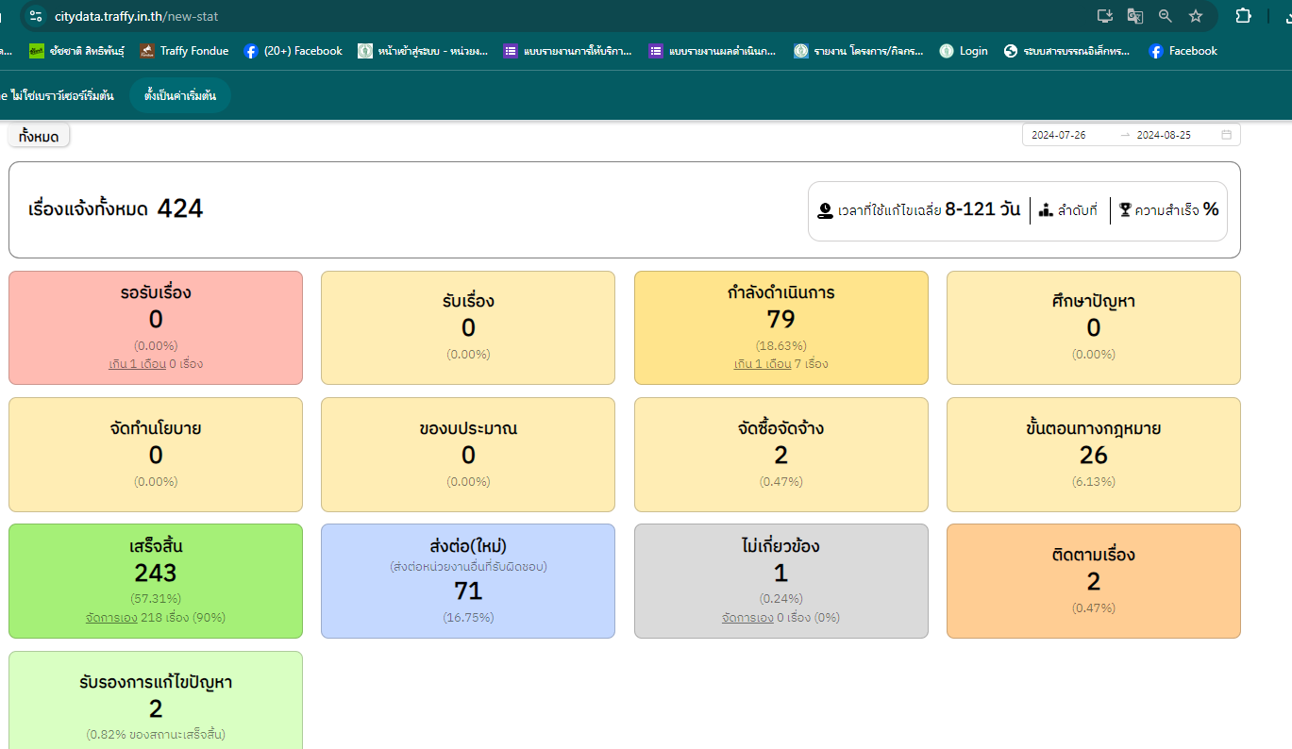This screenshot has height=749, width=1292.
Task: Select the red รอรับเรื่อง status card
Action: (x=156, y=327)
